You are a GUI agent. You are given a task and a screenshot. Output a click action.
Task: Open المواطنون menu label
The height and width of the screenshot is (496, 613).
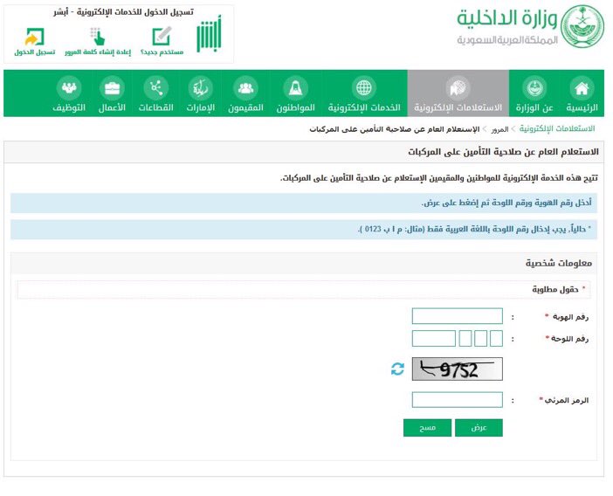pyautogui.click(x=295, y=107)
